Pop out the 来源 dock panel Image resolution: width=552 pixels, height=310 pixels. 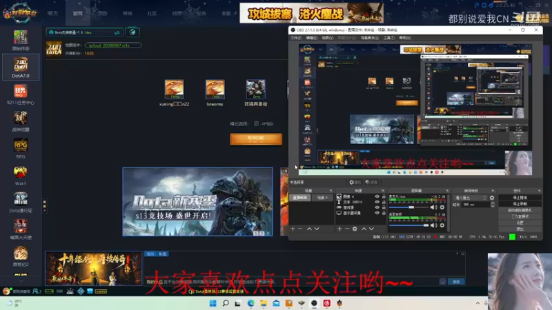tap(383, 191)
